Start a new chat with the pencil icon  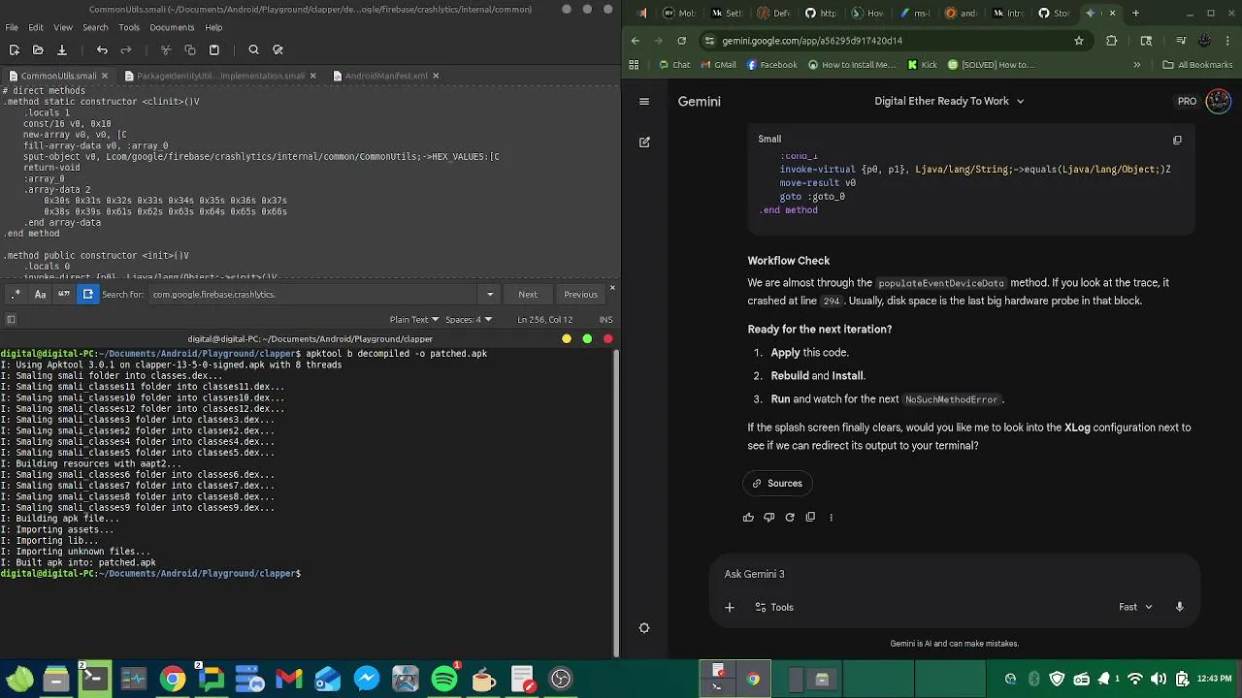[644, 142]
